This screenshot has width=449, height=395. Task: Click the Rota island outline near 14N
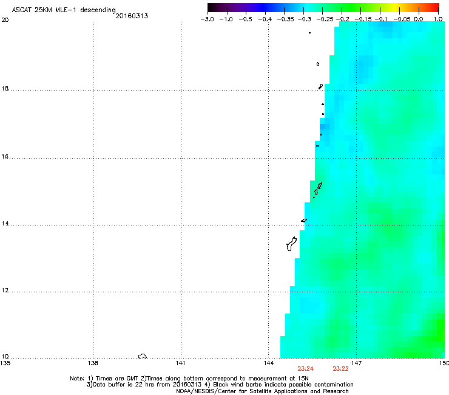pos(304,221)
